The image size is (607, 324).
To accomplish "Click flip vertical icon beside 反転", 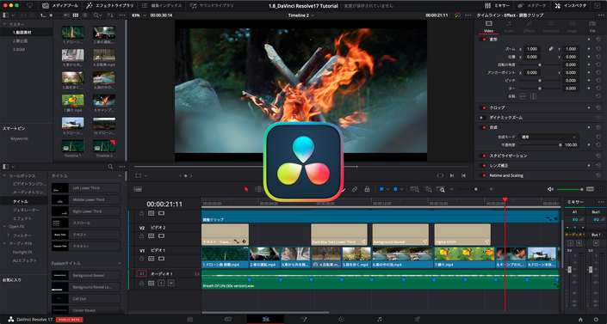I will click(533, 96).
